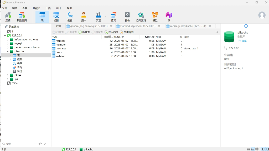Click the collapse icon beside the star
Screen dimensions: 269x151
45,144
